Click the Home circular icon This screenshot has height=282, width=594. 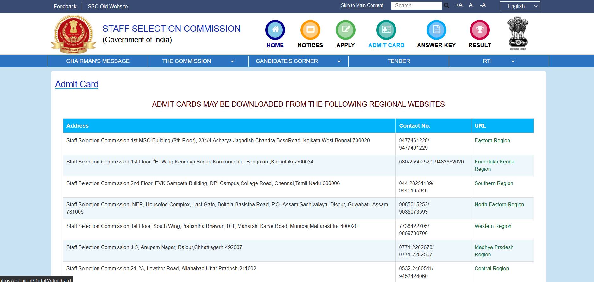(275, 30)
